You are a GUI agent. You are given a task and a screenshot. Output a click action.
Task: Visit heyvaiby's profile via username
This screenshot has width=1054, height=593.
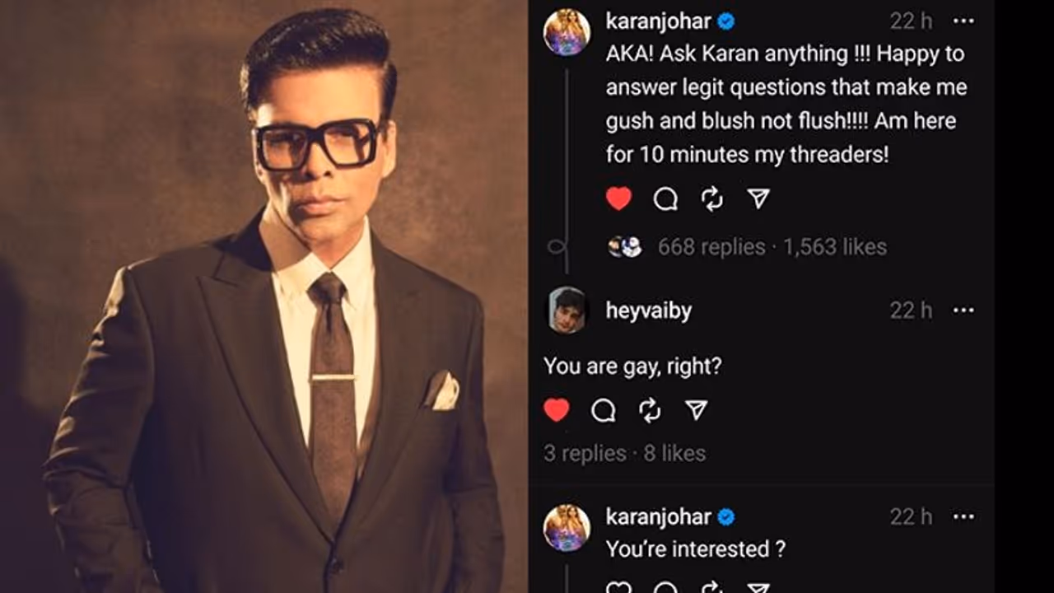(x=648, y=311)
